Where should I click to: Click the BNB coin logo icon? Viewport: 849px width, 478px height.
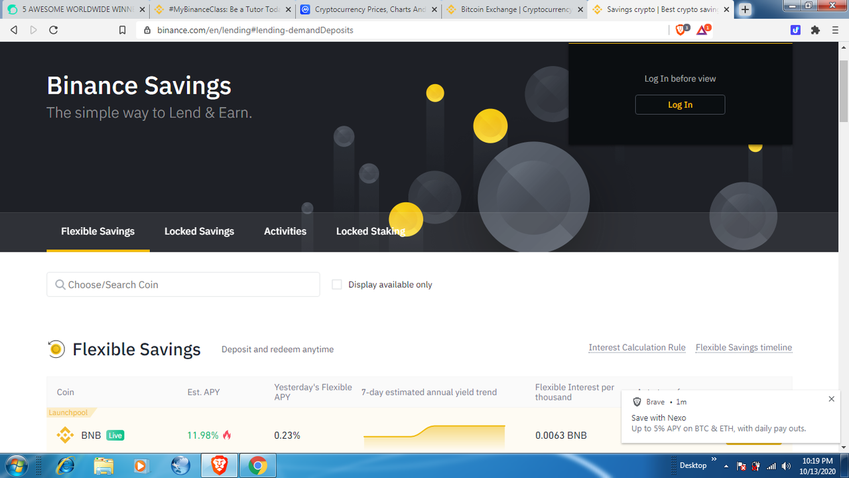tap(65, 436)
